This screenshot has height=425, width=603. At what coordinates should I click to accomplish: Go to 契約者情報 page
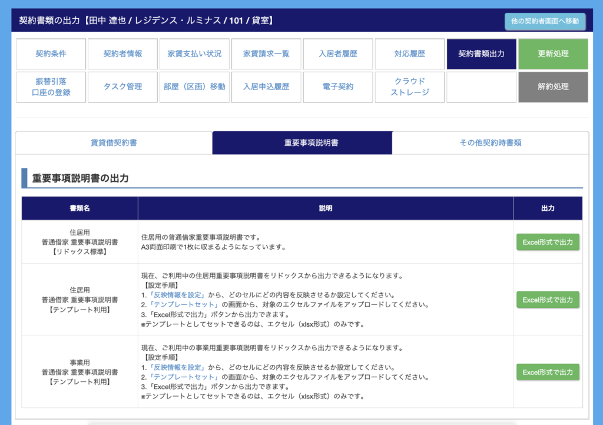(x=122, y=54)
